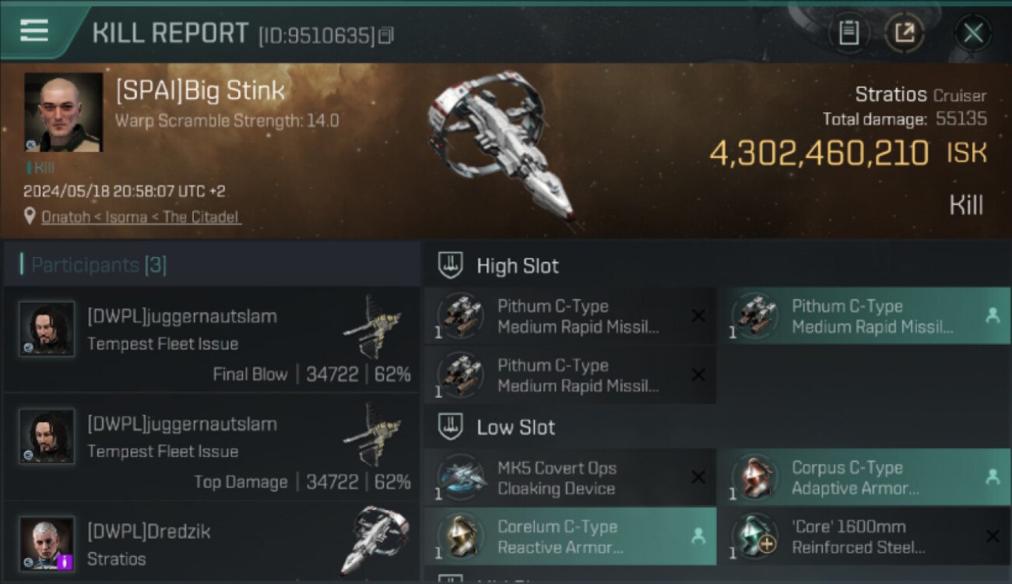Open the clipboard notes icon
Screen dimensions: 1012x584
849,33
